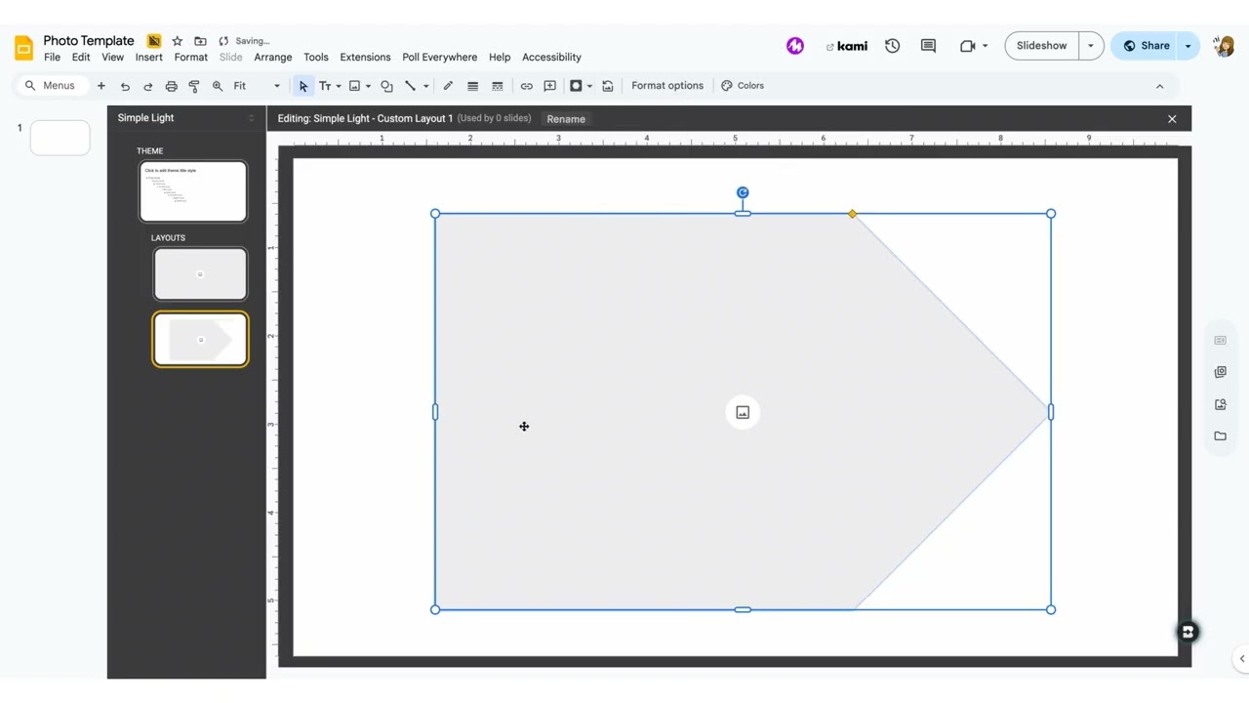Open the File menu
1249x703 pixels.
pos(52,58)
